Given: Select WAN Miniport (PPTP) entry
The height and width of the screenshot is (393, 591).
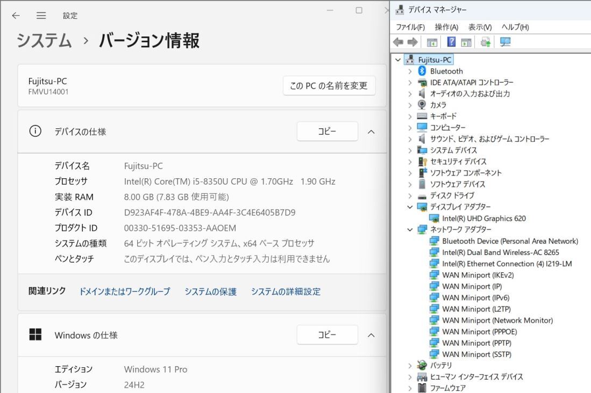Looking at the screenshot, I should 477,343.
